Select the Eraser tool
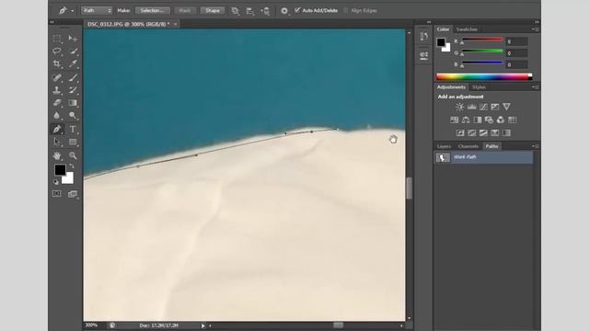 tap(57, 103)
